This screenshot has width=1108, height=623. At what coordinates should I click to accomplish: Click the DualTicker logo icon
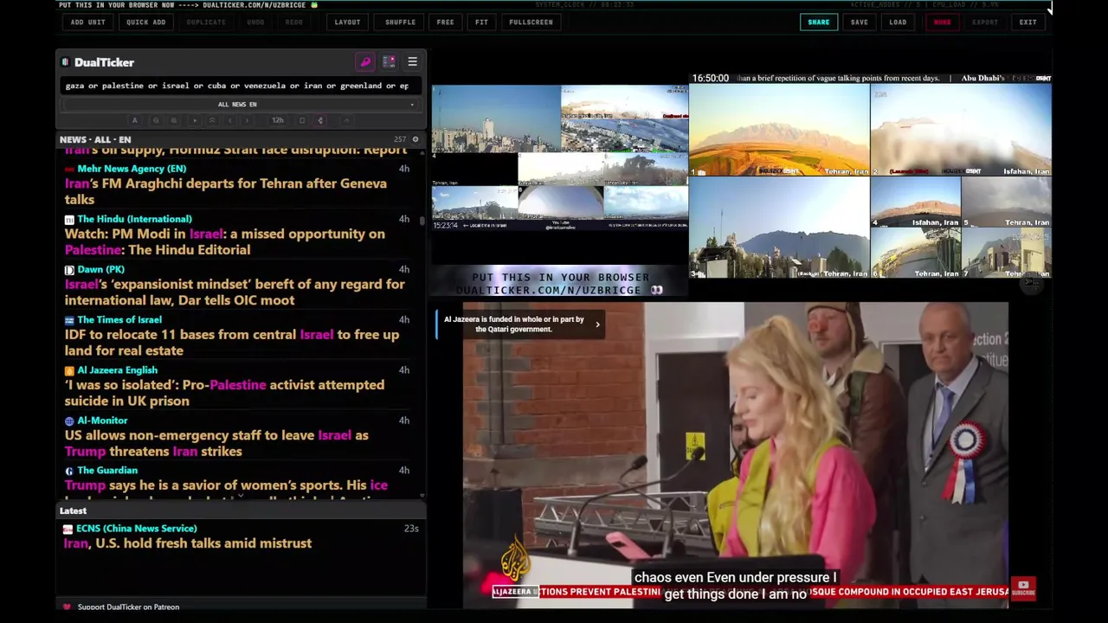point(66,62)
